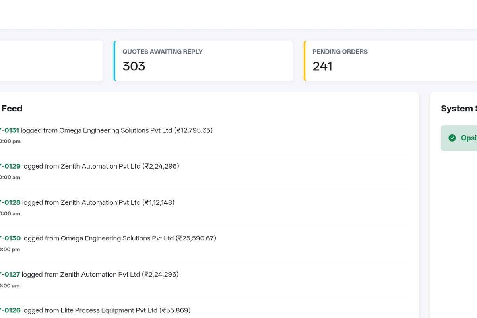Open the entry link ending -0129
Screen dimensions: 477x318
coord(10,166)
